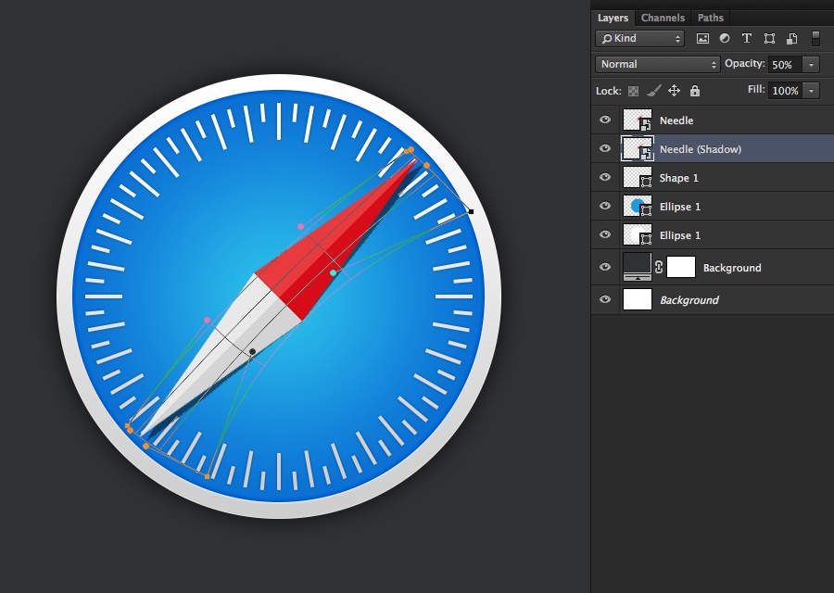Select the Needle layer thumbnail
The width and height of the screenshot is (834, 593).
tap(638, 120)
